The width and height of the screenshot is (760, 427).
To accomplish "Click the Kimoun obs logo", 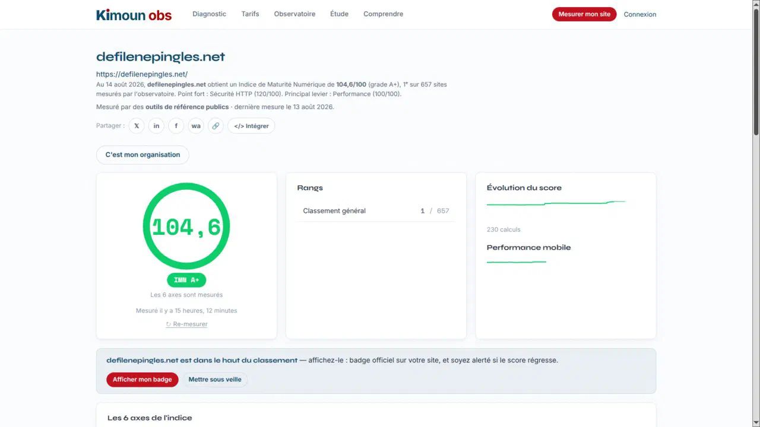I will click(134, 15).
